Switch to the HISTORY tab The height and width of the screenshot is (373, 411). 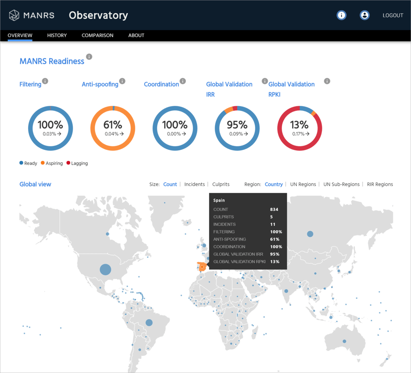57,35
